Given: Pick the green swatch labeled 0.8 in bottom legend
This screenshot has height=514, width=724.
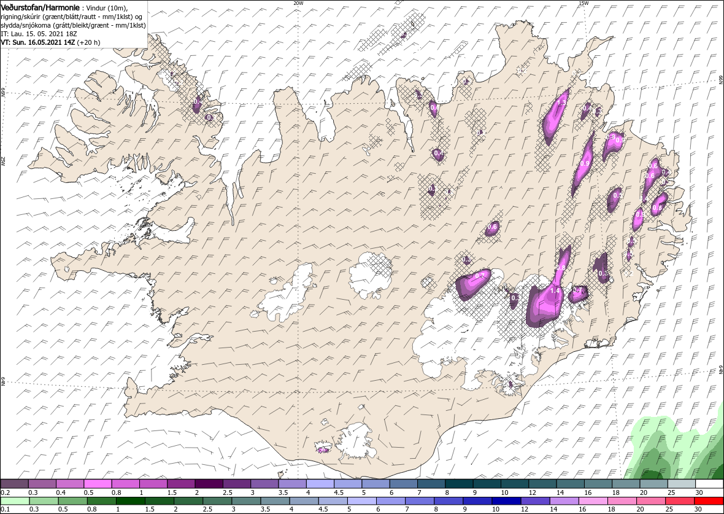Looking at the screenshot, I should click(x=102, y=501).
